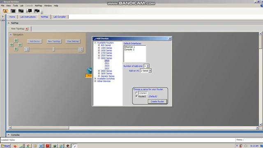Click the NetMap zoom slider handle
The height and width of the screenshot is (148, 263).
54,49
